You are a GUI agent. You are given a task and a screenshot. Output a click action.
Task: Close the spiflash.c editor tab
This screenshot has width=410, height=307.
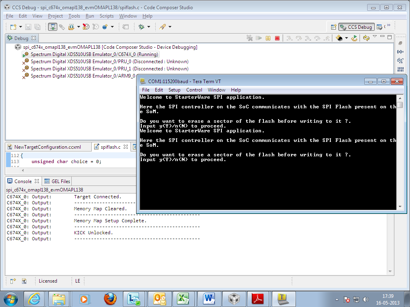pyautogui.click(x=126, y=147)
